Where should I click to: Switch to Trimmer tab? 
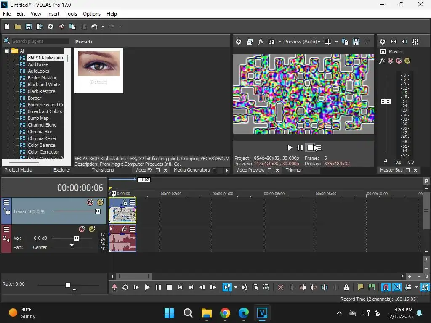294,170
